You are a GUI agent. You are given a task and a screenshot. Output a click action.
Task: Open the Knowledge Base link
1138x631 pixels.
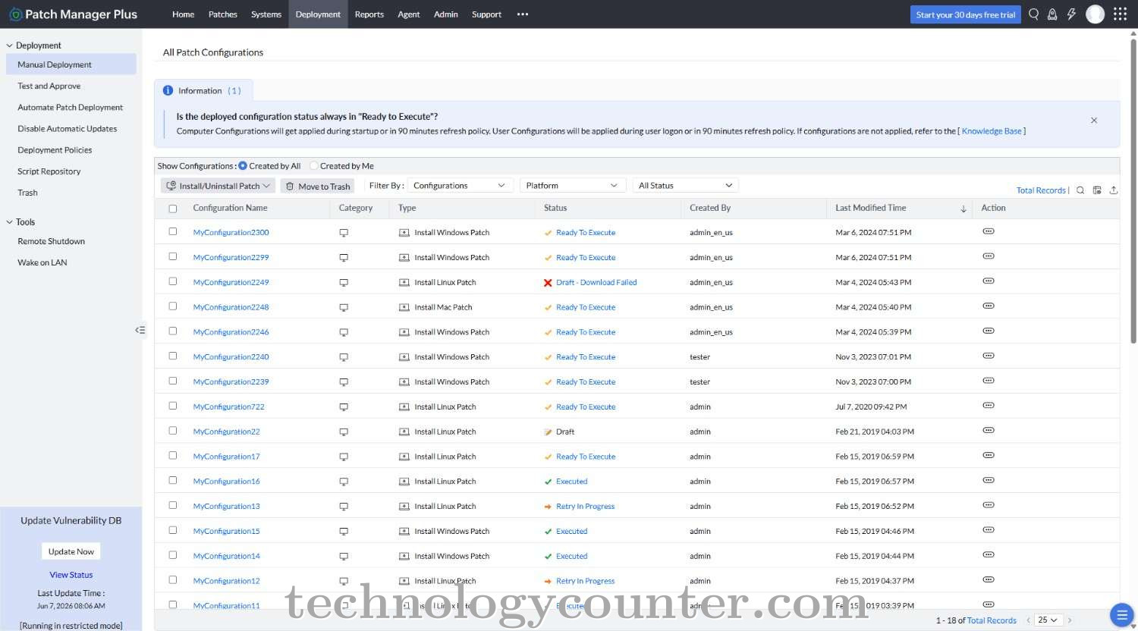[x=992, y=131]
